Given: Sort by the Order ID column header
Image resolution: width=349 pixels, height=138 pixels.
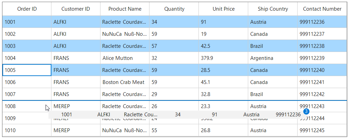Looking at the screenshot, I should 27,9.
